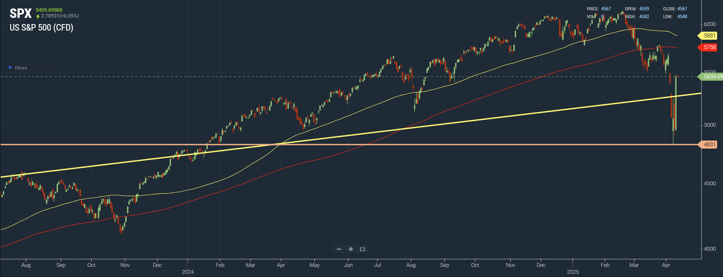Click the 2025 year label on time axis
Viewport: 723px width, 277px height.
point(573,272)
